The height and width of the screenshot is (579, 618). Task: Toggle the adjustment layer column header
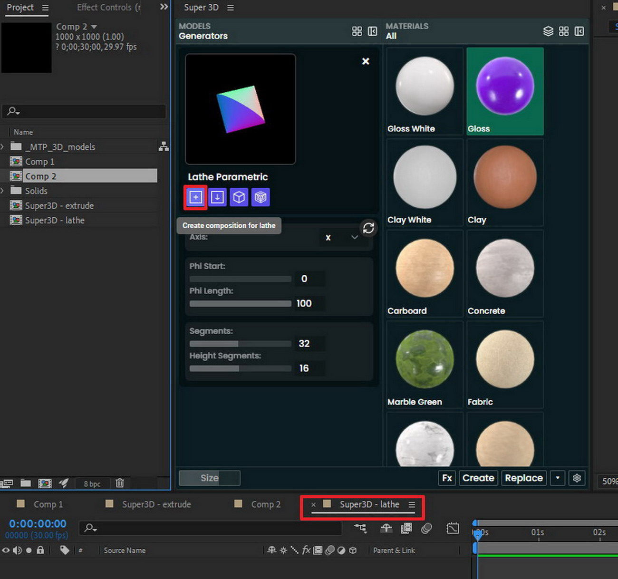tap(341, 550)
